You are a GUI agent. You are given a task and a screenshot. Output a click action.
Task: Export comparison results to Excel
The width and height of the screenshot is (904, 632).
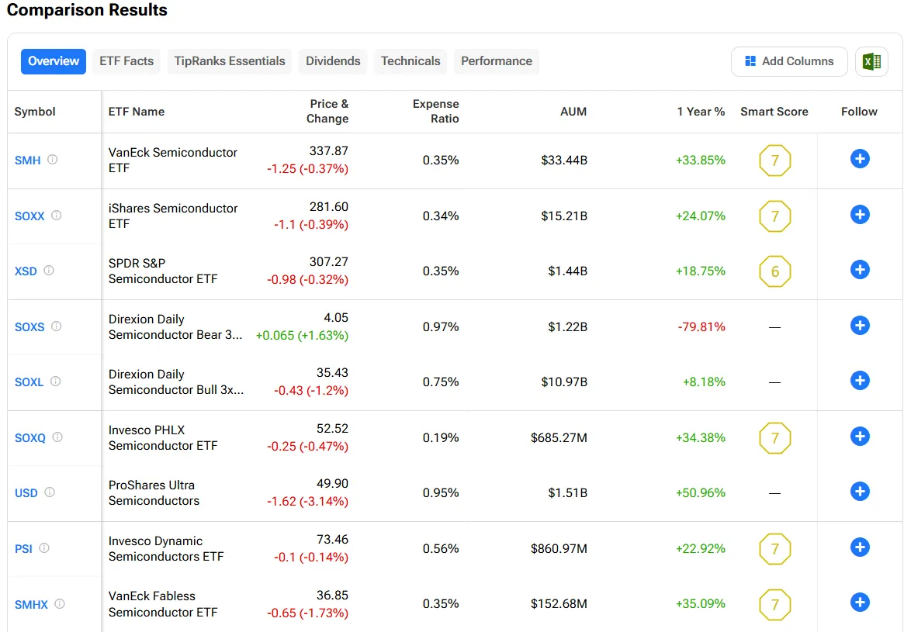click(871, 61)
